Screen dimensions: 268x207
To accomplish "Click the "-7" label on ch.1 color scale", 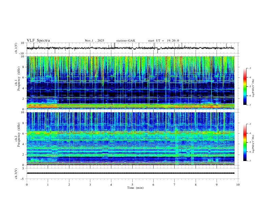I will click(x=249, y=105).
